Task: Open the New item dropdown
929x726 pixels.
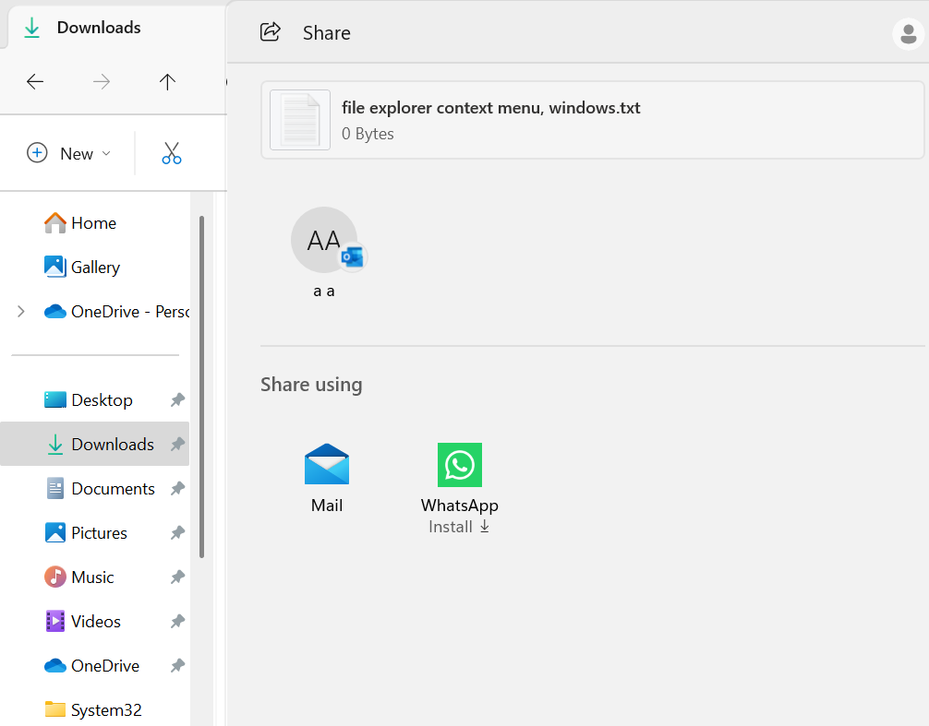Action: click(68, 153)
